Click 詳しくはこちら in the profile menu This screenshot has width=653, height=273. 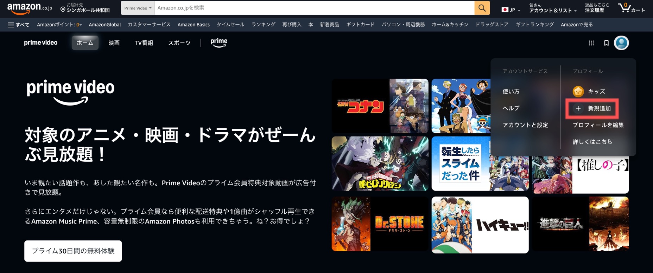click(592, 142)
